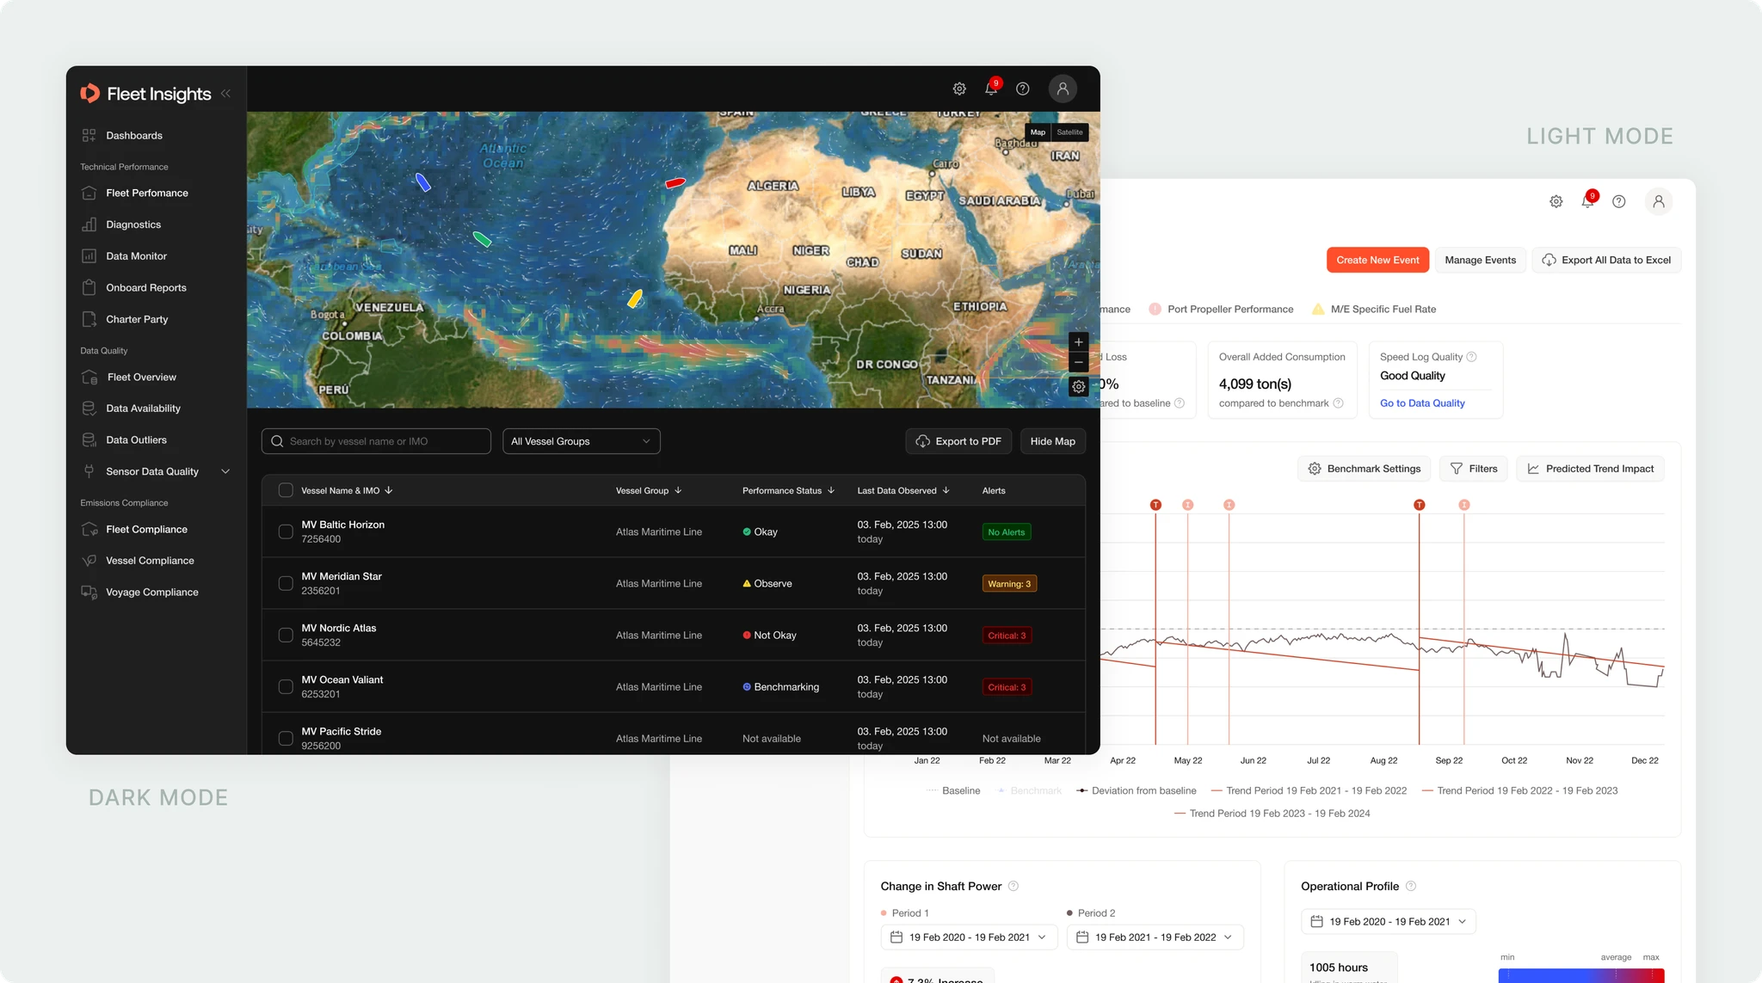The height and width of the screenshot is (983, 1762).
Task: Open the All Vessel Groups dropdown
Action: click(x=582, y=441)
